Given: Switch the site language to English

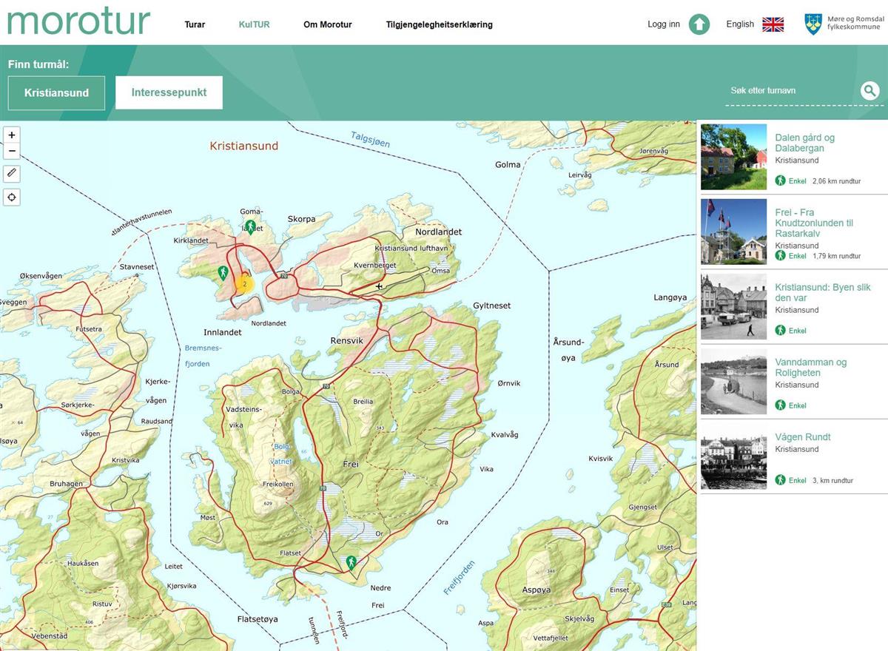Looking at the screenshot, I should pyautogui.click(x=740, y=24).
